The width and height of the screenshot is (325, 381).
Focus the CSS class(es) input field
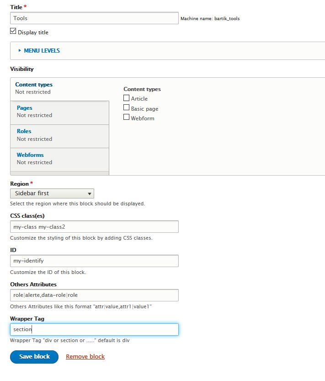click(94, 227)
